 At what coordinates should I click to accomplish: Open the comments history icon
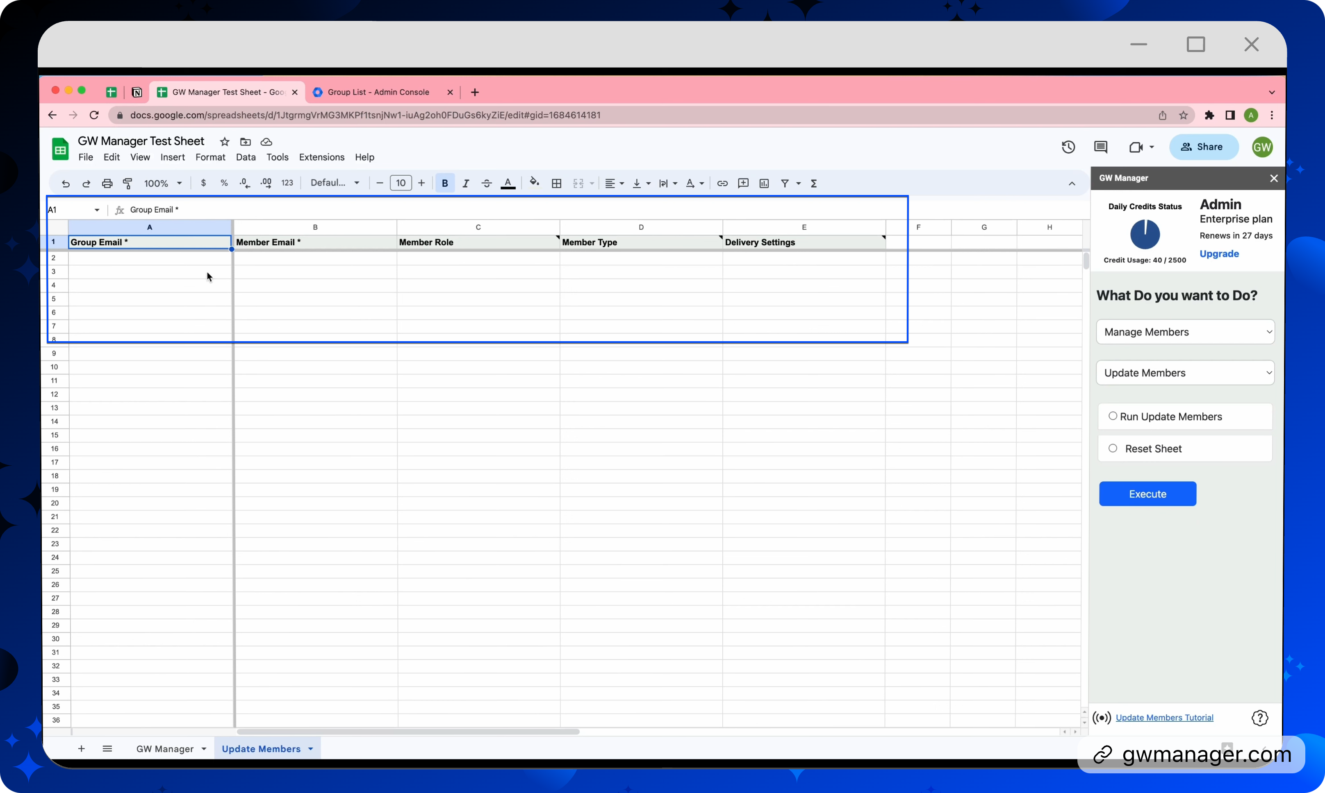pyautogui.click(x=1100, y=146)
